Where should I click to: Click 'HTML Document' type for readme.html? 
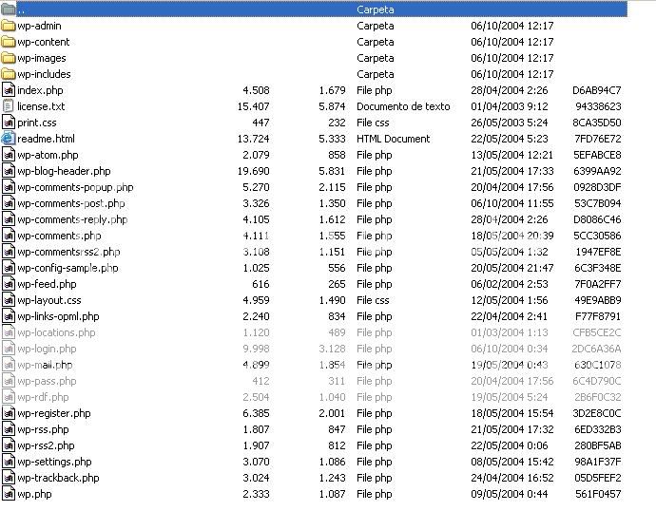394,139
